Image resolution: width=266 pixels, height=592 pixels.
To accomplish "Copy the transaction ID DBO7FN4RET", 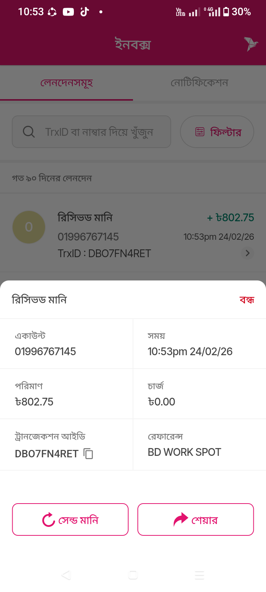I will (88, 453).
